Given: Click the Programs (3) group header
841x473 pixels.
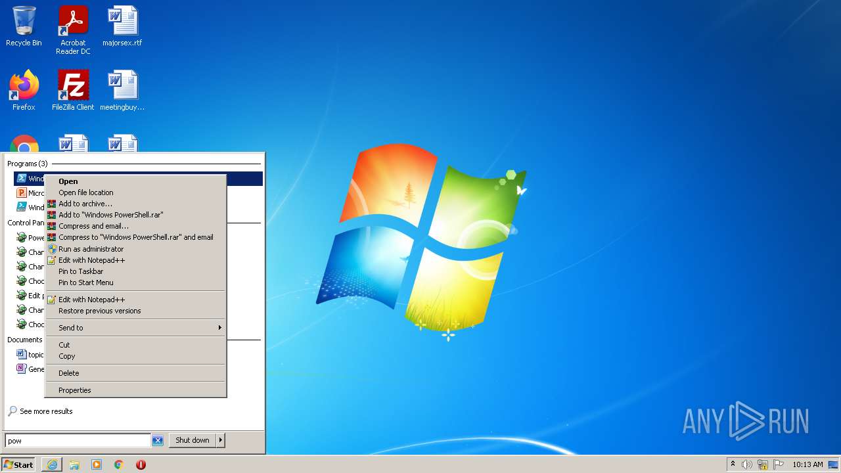Looking at the screenshot, I should pos(28,164).
